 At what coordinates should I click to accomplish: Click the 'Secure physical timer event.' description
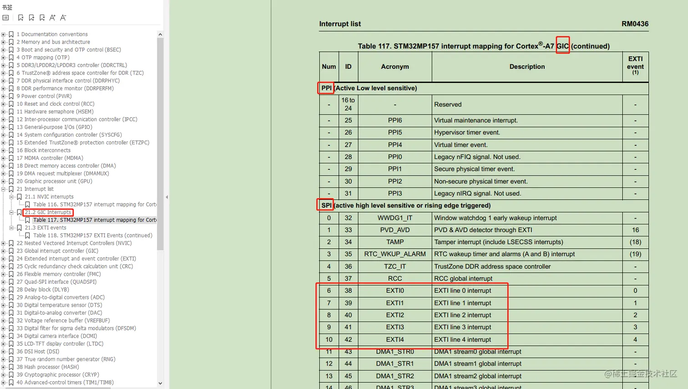coord(475,169)
